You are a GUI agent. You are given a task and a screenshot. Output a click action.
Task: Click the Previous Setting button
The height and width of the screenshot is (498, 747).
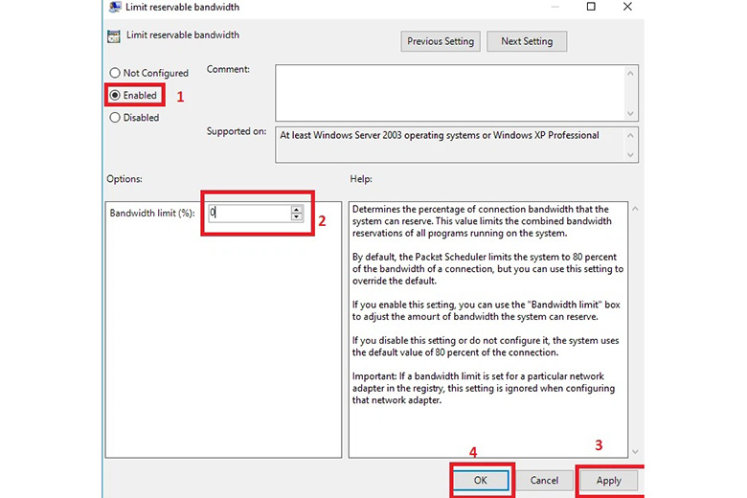(440, 41)
